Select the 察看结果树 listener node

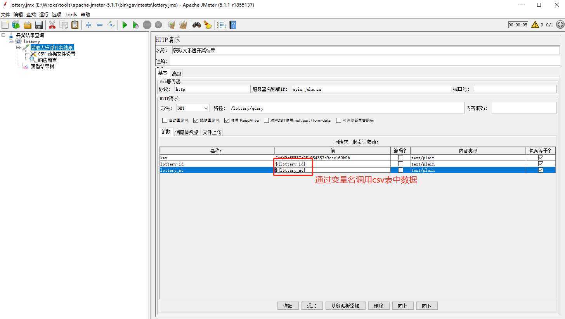(x=42, y=66)
